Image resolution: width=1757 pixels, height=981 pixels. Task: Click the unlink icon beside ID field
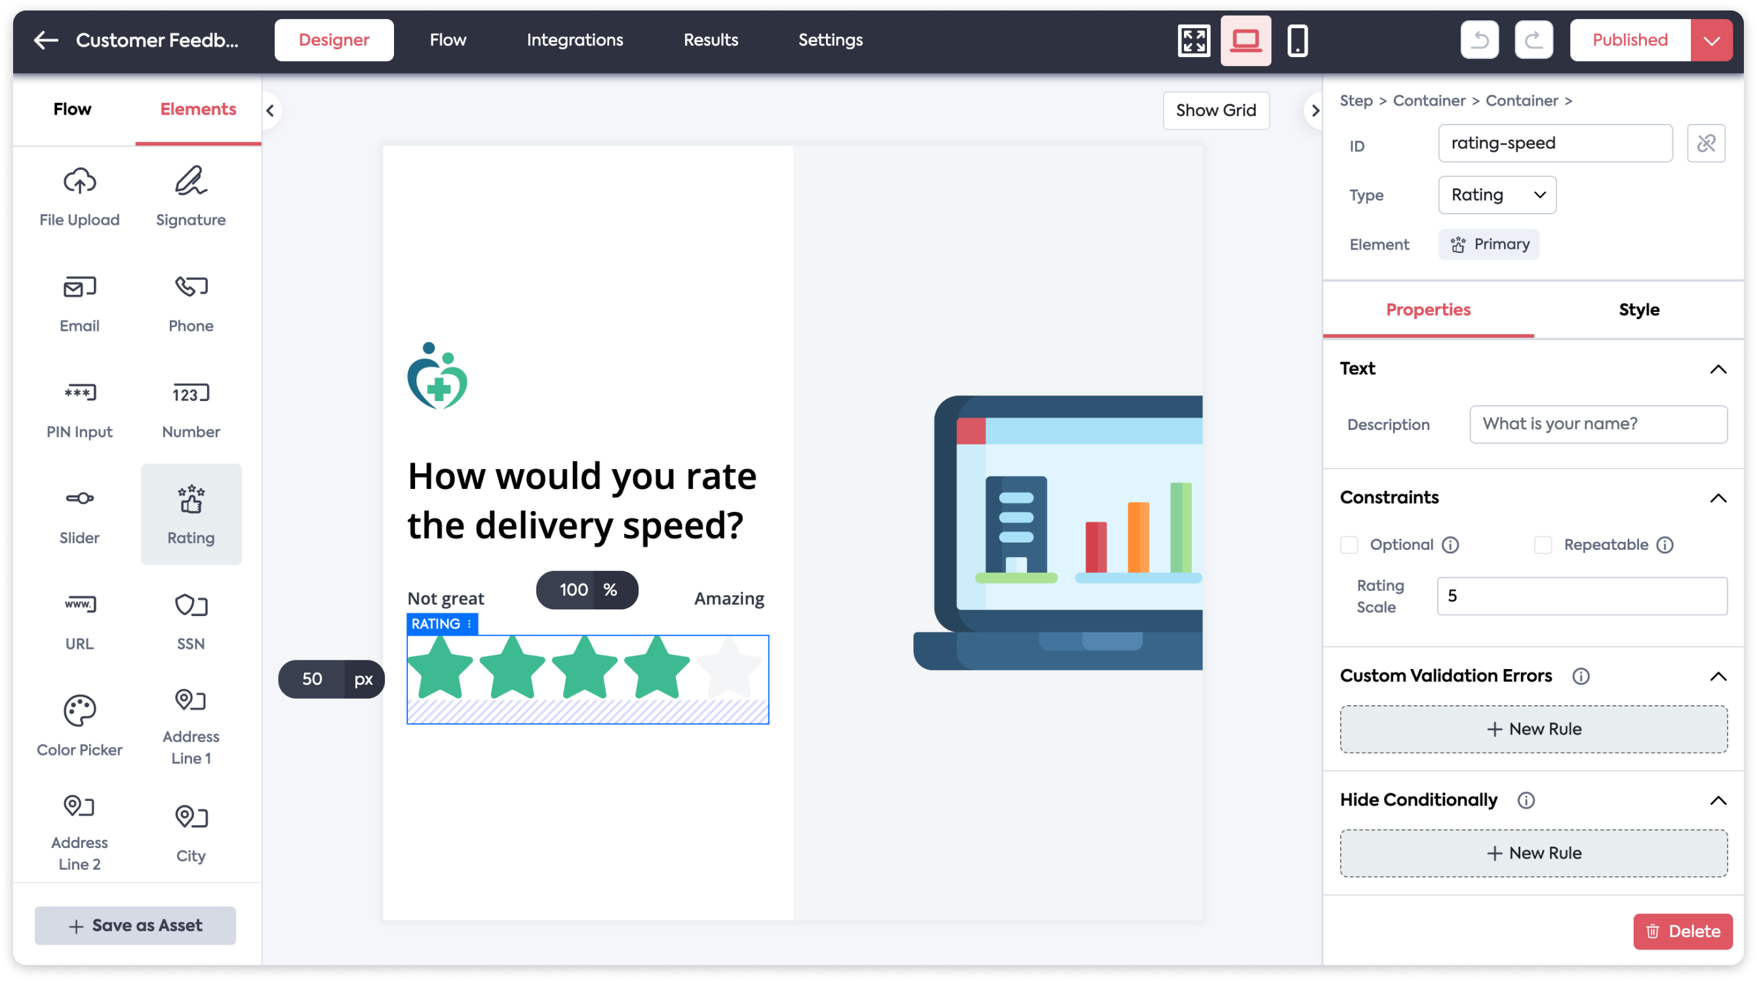pyautogui.click(x=1706, y=144)
